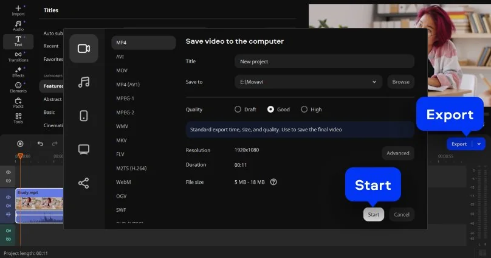Open Basic titles category
Image resolution: width=491 pixels, height=258 pixels.
click(x=49, y=112)
